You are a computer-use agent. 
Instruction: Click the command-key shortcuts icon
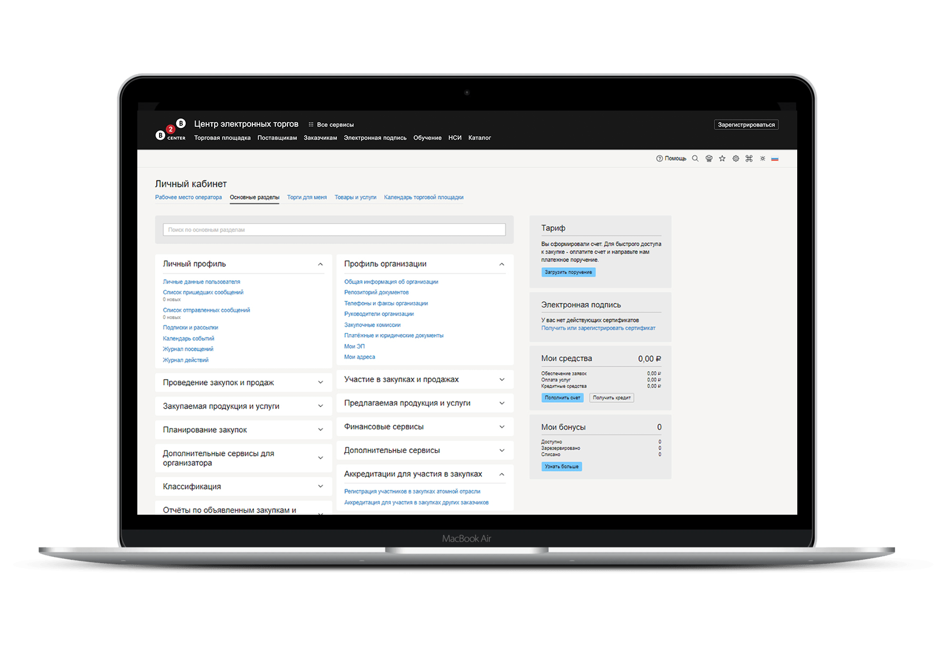(749, 158)
